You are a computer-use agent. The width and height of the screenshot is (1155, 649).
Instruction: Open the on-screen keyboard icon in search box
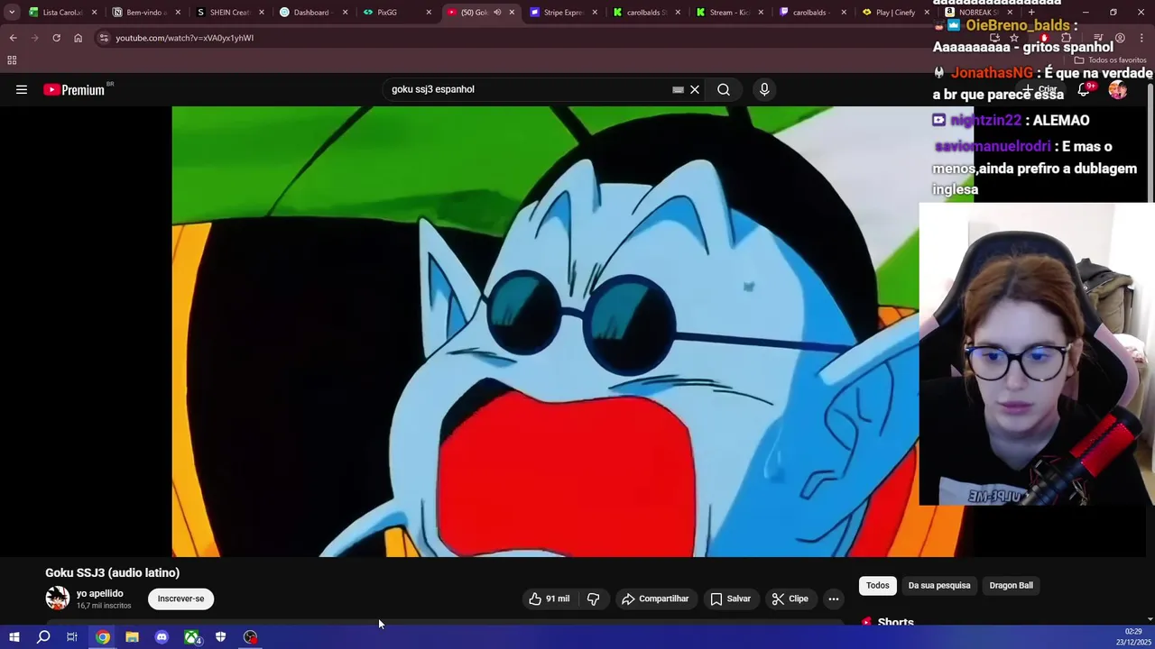(678, 89)
